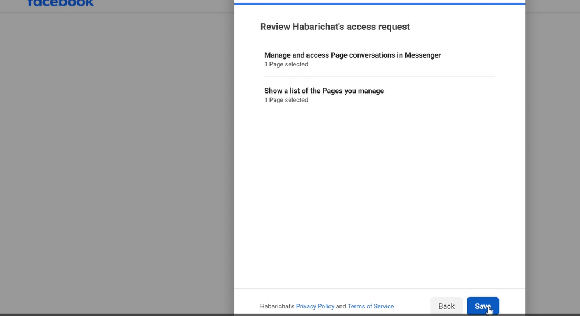Open the Terms of Service link
Screen dimensions: 580x316
(371, 306)
